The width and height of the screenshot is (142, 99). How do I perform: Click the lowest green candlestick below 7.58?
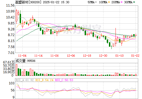click(111, 47)
